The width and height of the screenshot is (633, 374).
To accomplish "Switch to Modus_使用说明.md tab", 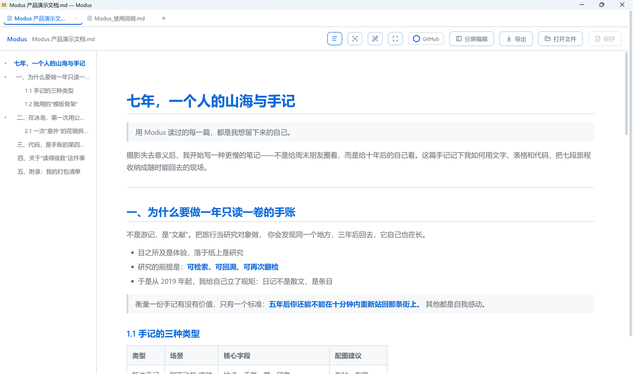I will (116, 18).
